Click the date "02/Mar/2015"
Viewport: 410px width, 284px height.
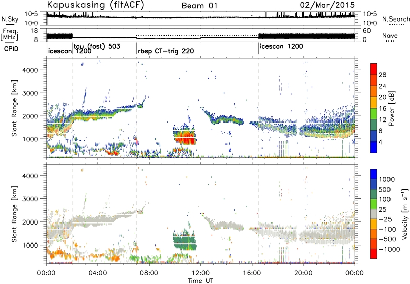327,5
